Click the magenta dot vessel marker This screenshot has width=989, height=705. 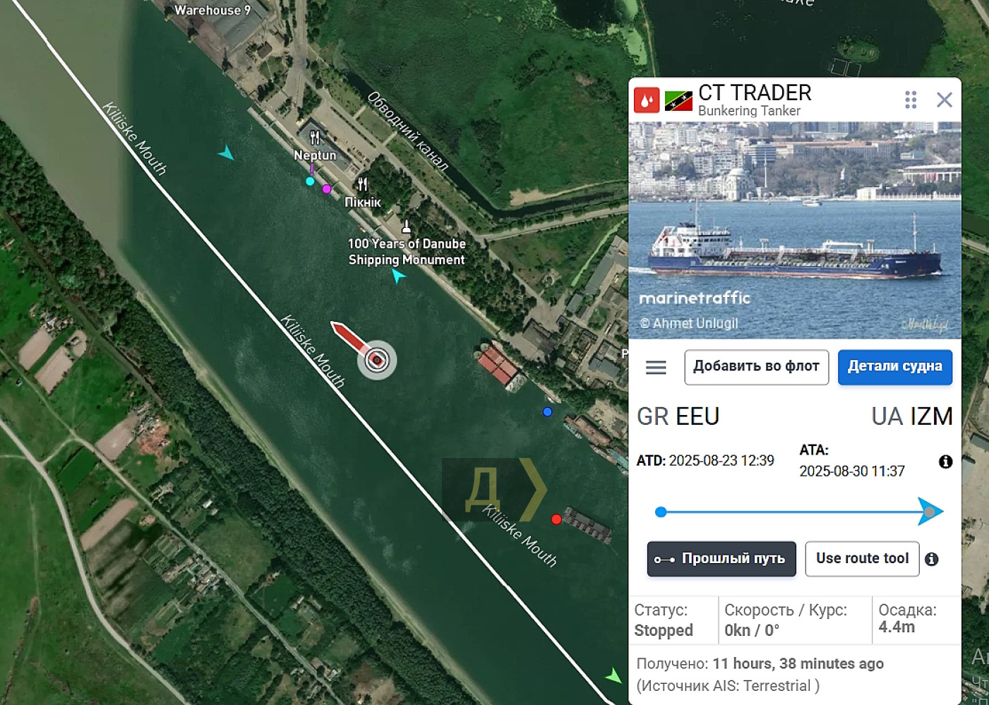coord(326,188)
